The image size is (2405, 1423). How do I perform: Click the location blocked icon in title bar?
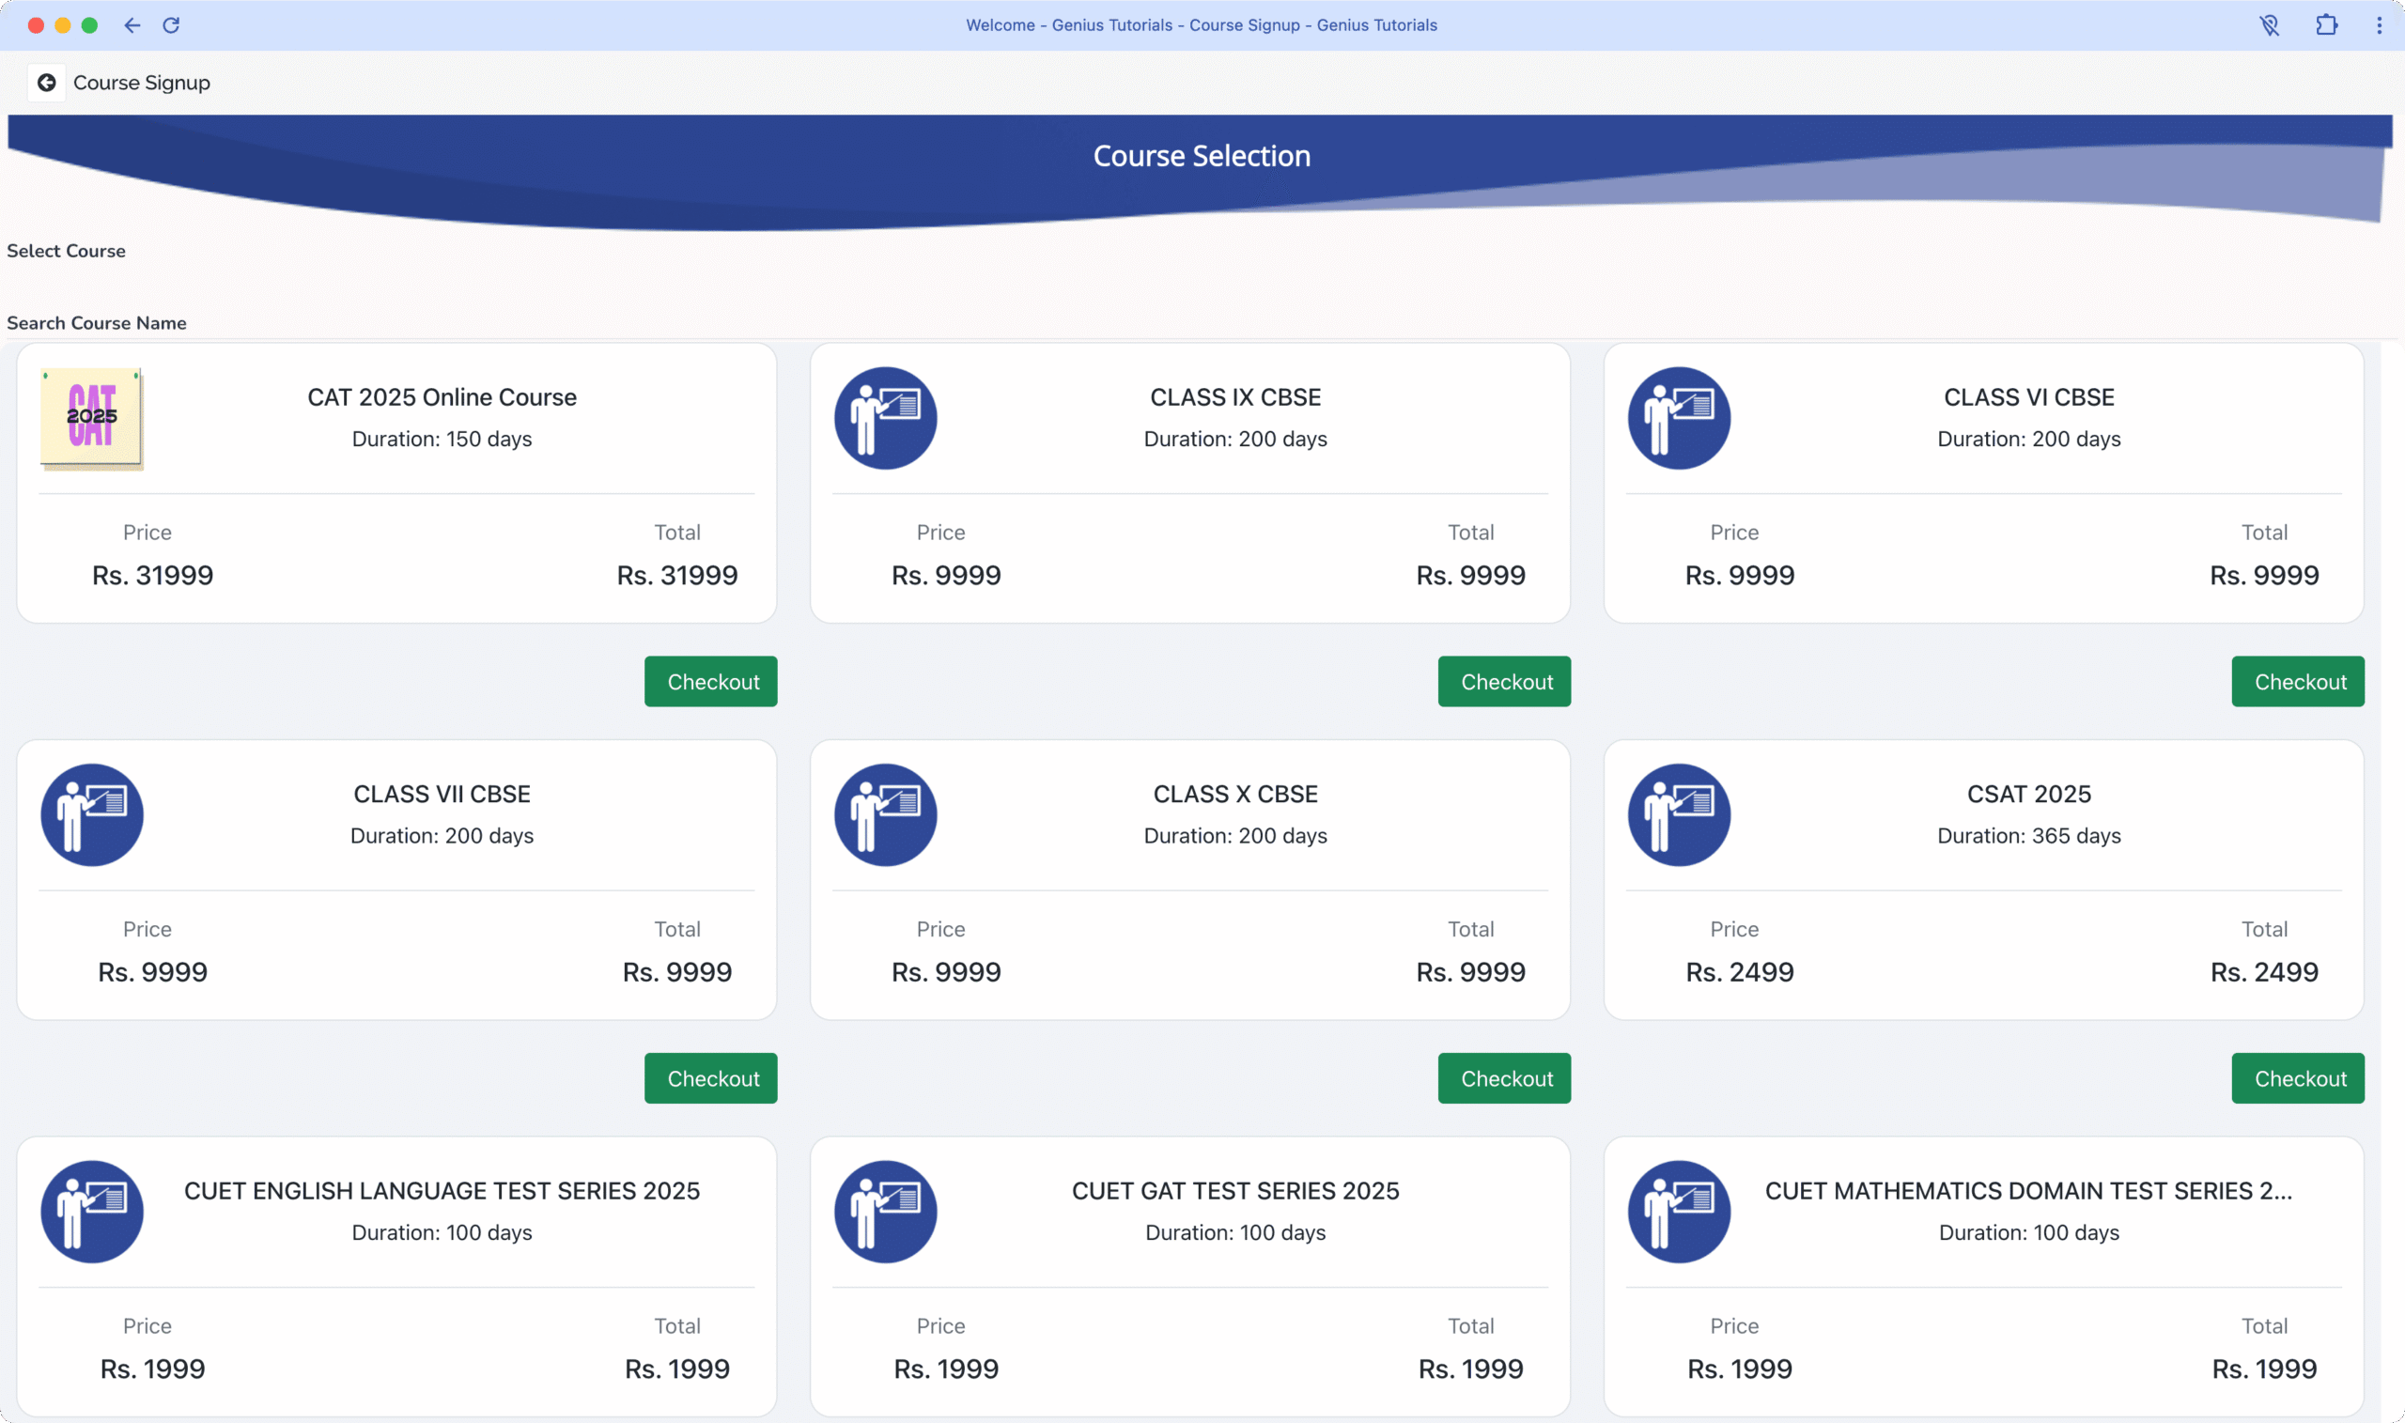pyautogui.click(x=2269, y=26)
